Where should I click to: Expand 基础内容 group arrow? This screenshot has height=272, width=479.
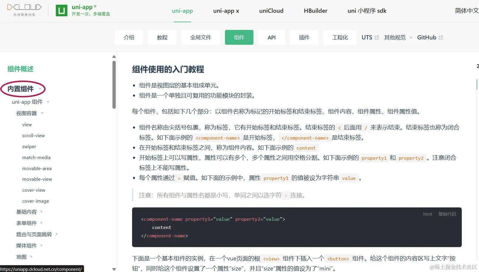[42, 212]
